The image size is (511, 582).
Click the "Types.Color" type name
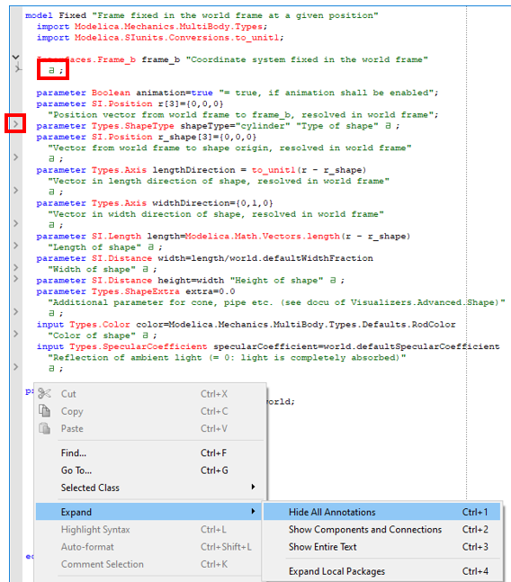point(100,324)
